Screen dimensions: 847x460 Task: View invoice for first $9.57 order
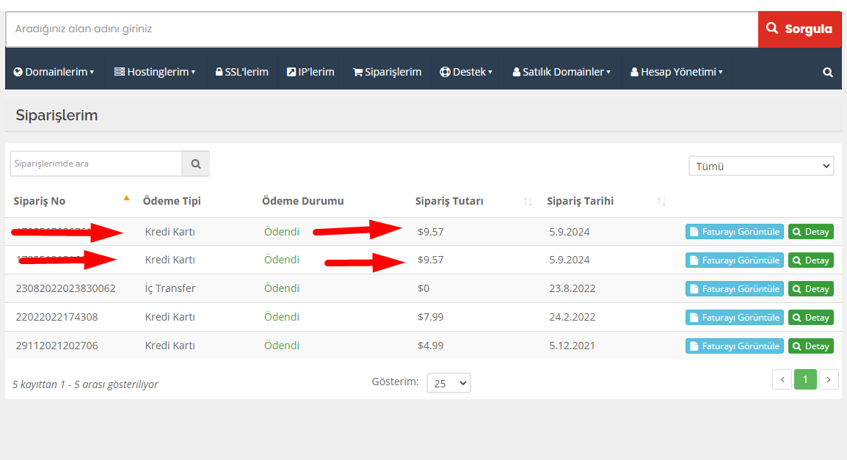(x=735, y=232)
